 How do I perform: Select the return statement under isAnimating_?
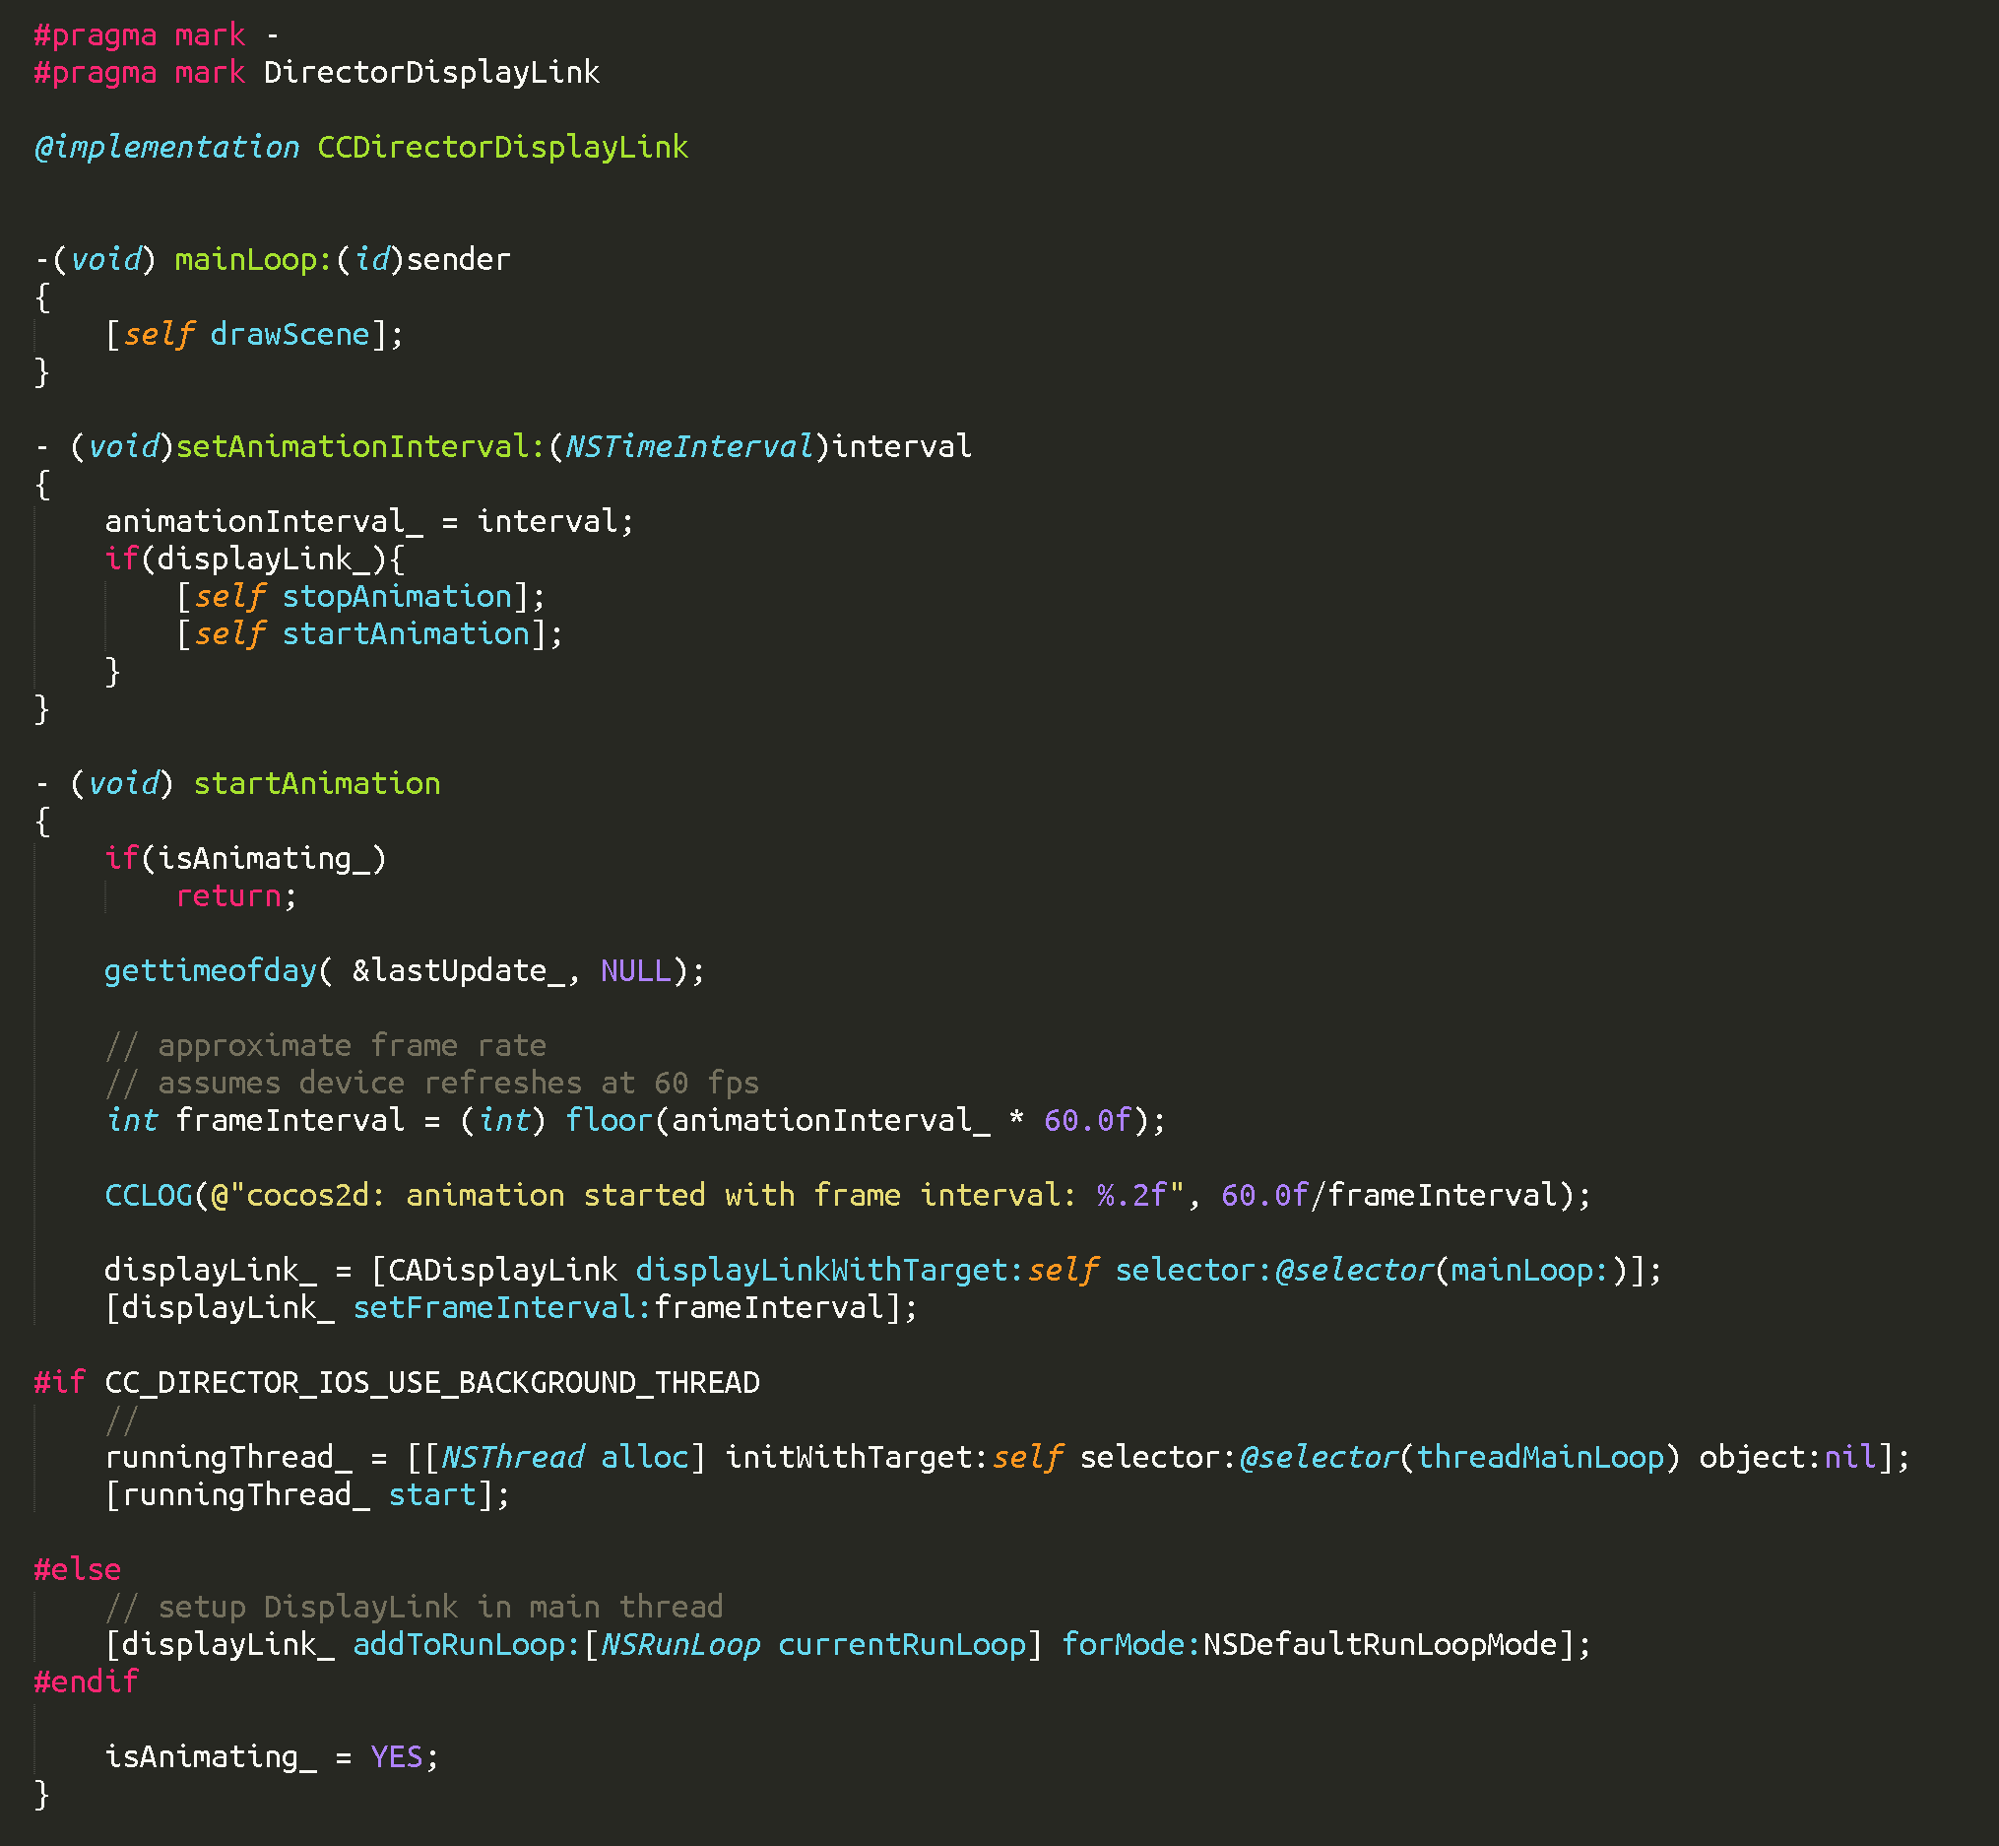[x=226, y=896]
